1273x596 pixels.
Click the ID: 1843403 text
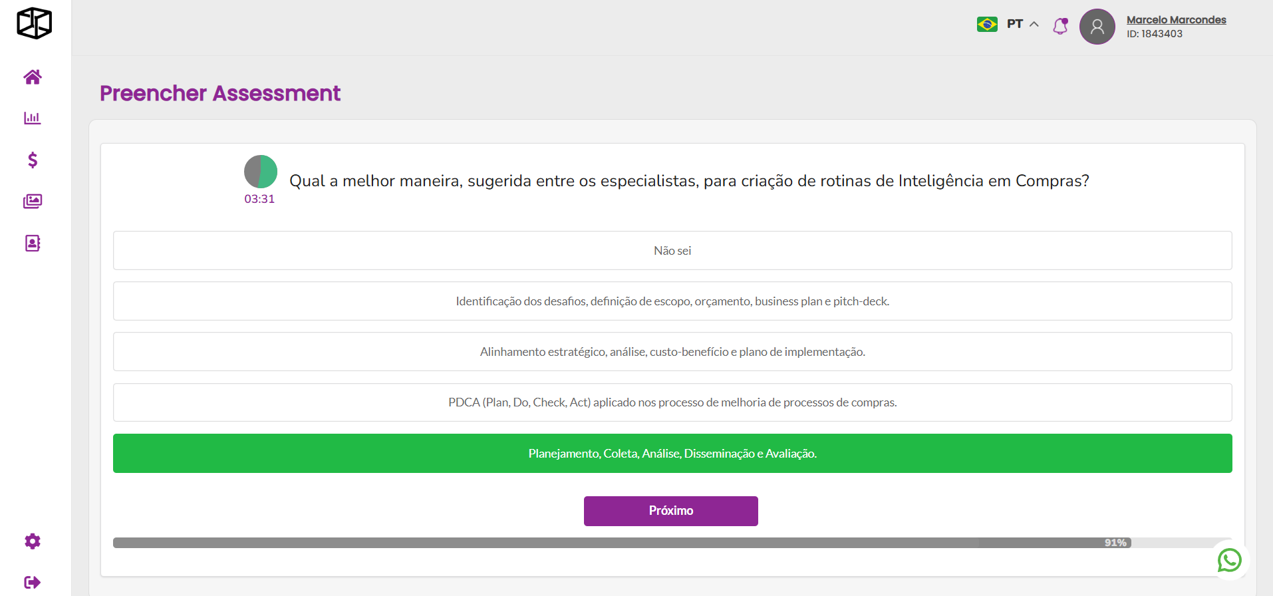coord(1155,34)
